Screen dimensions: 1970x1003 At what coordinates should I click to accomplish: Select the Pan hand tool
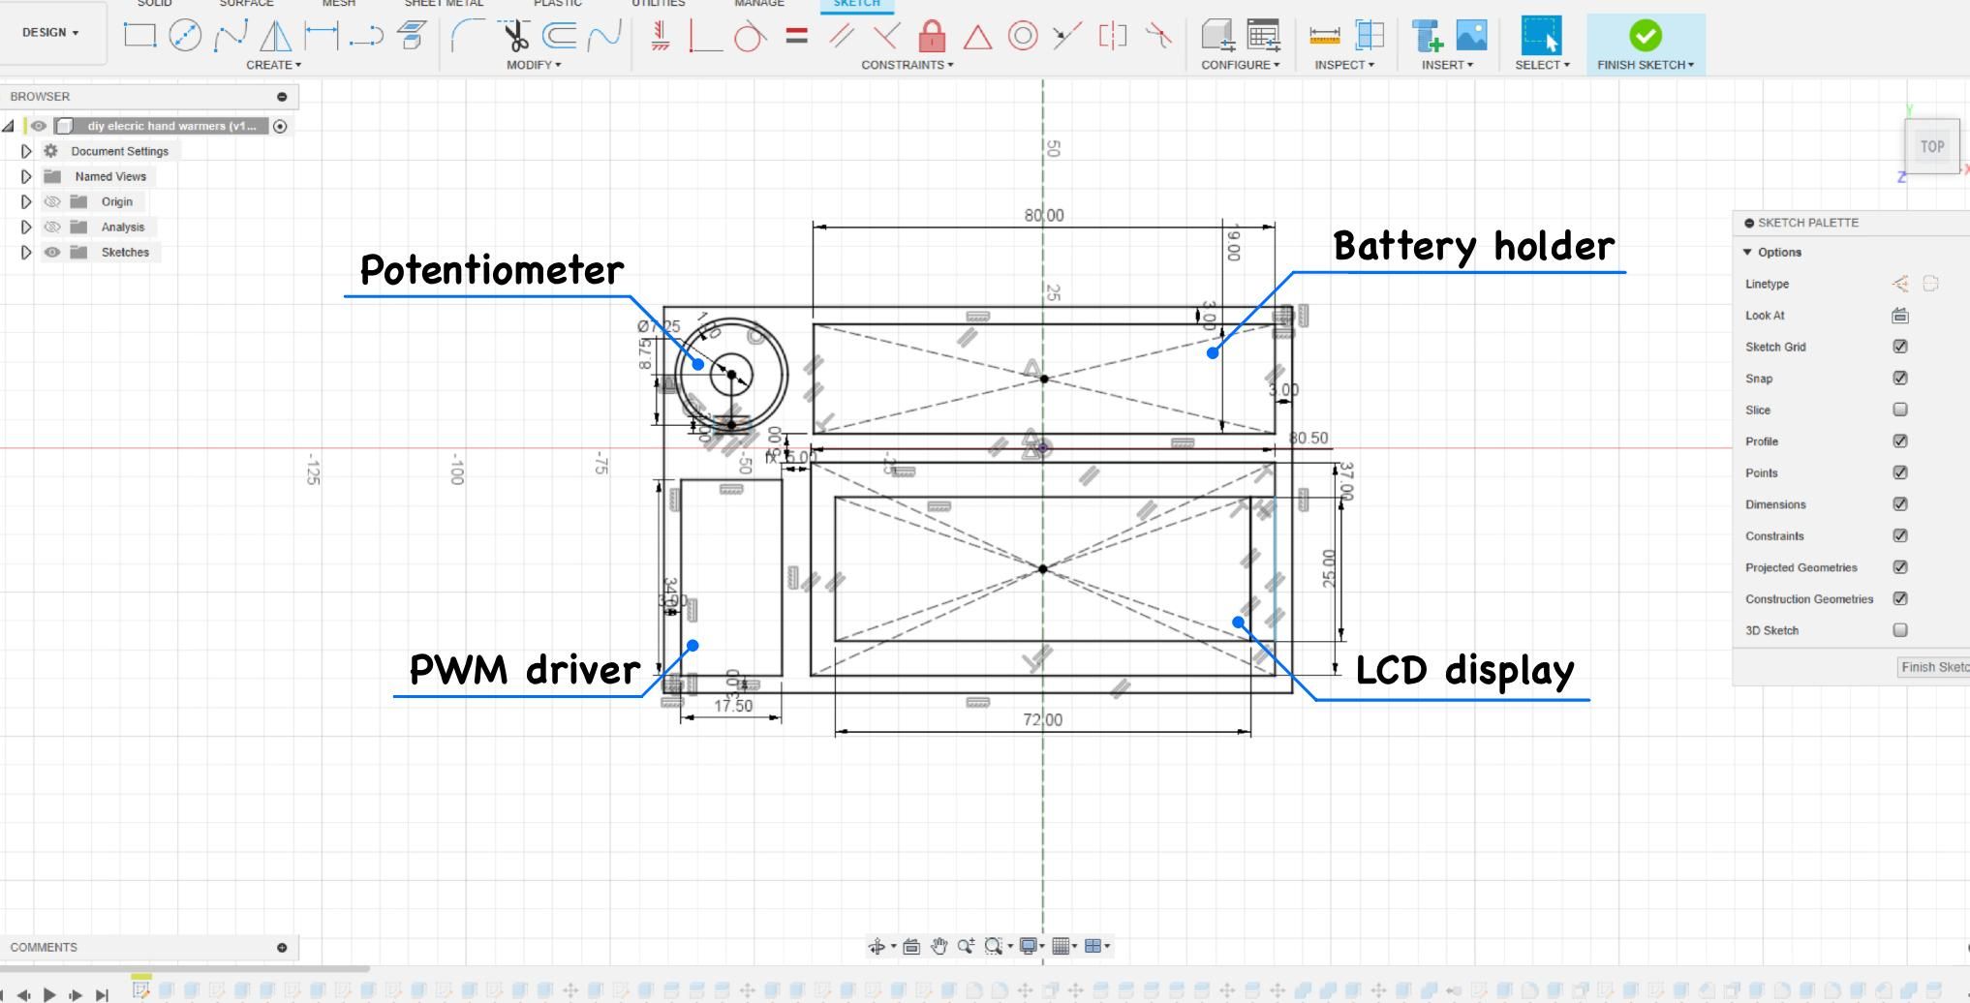point(939,946)
